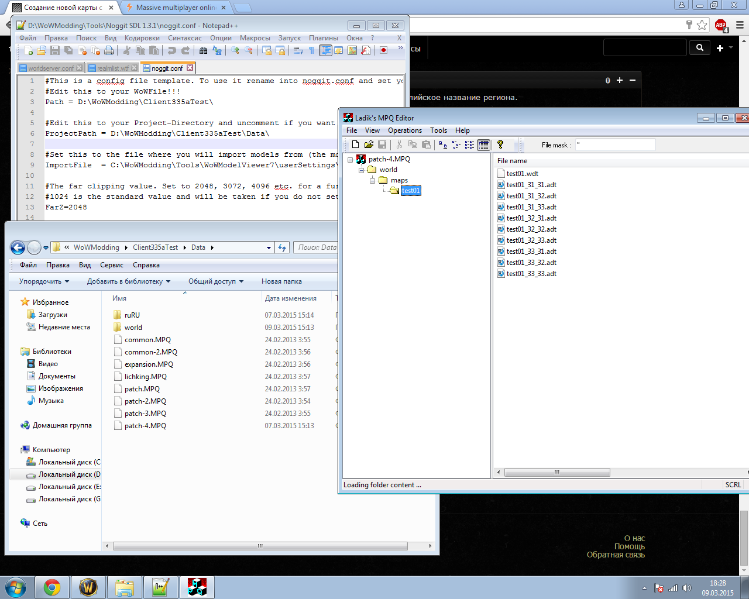Open the Сервис menu in Explorer

tap(112, 265)
